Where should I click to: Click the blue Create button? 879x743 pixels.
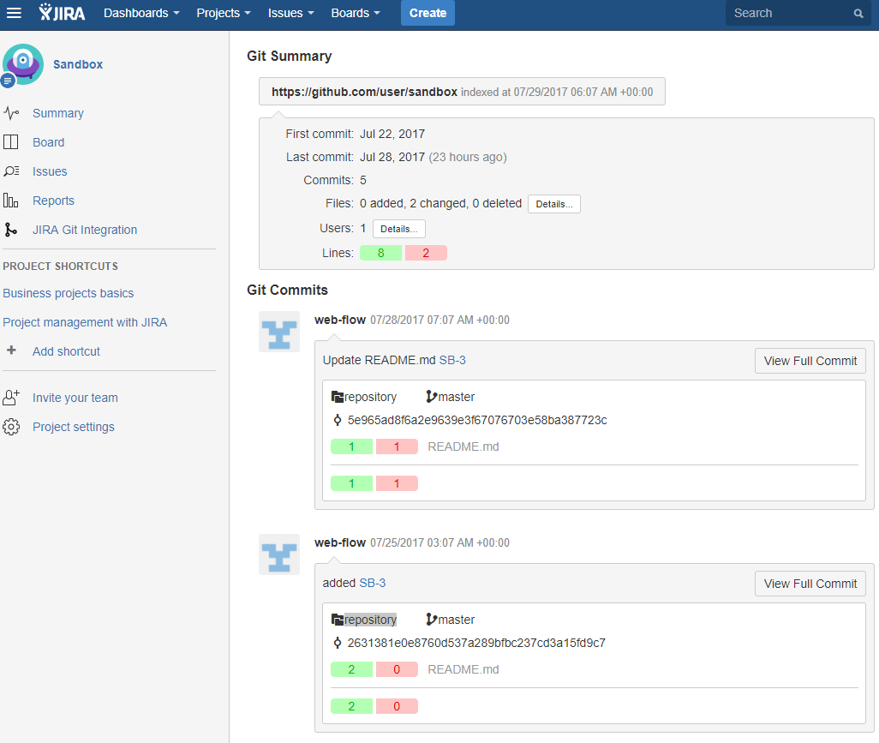428,13
